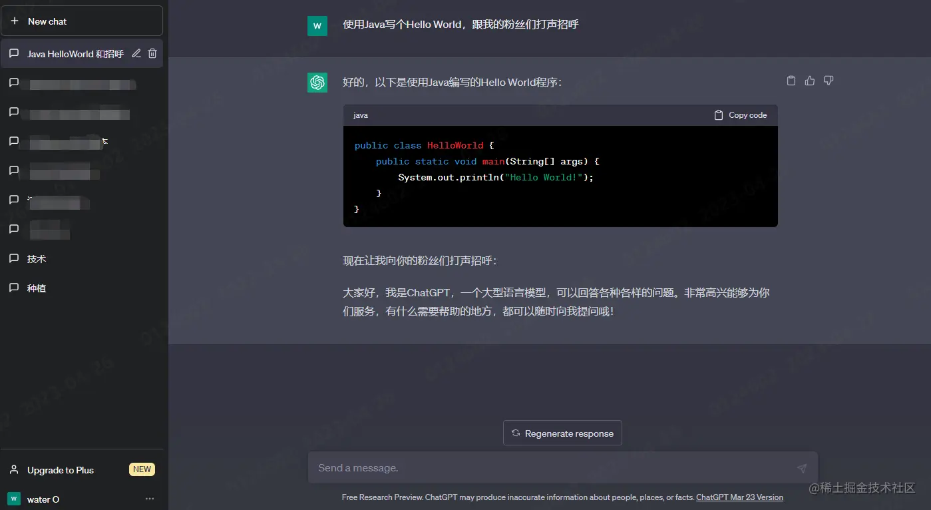Rename the Java HelloWorld chat with pencil icon
This screenshot has width=931, height=510.
coord(136,53)
